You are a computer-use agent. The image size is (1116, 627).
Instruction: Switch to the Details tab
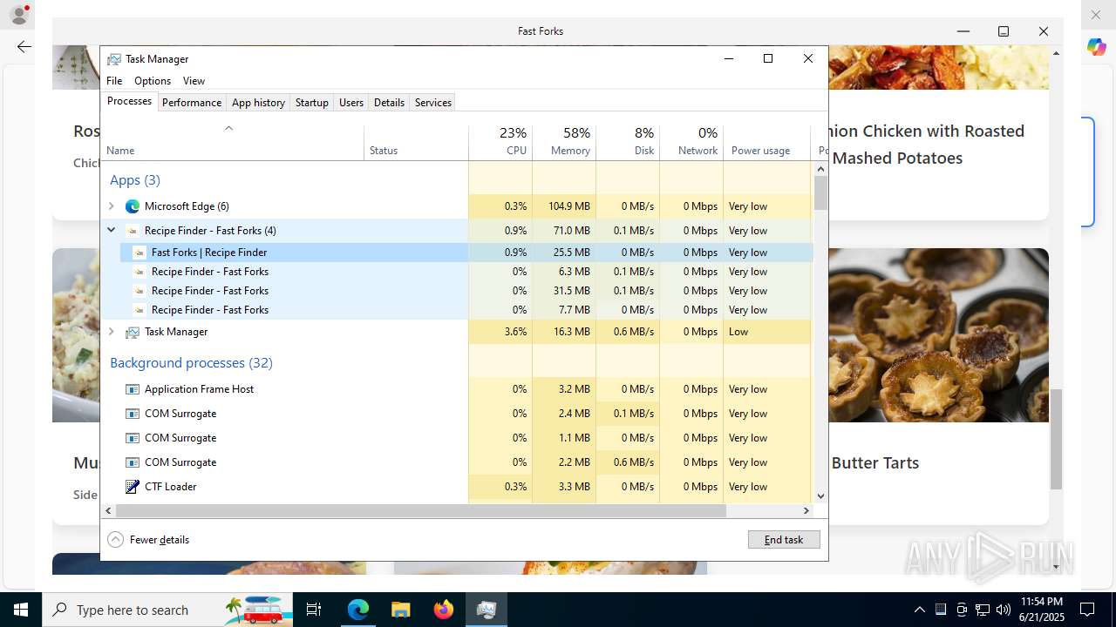(389, 103)
